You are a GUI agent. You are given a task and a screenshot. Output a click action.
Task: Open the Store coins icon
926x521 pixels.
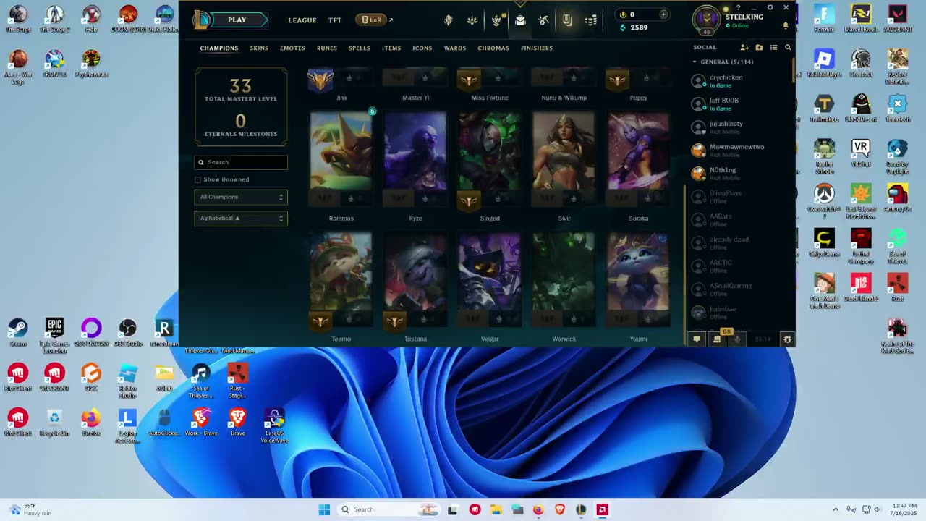click(591, 20)
